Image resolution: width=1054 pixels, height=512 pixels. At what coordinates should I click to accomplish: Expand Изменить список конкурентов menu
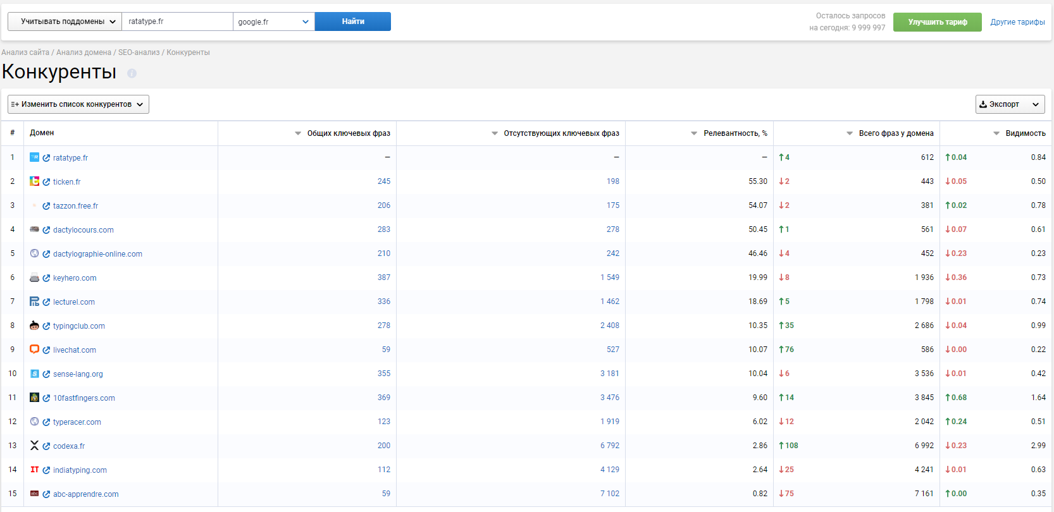click(x=78, y=104)
